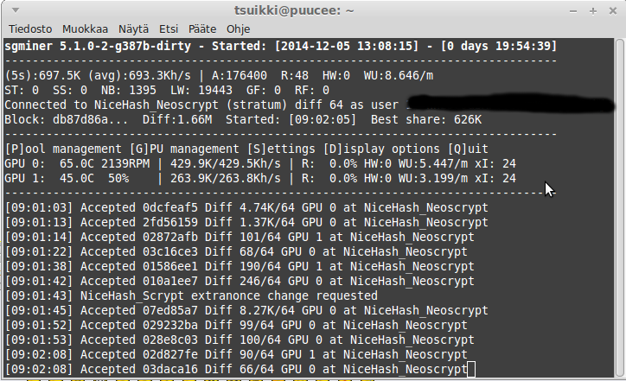This screenshot has width=626, height=381.
Task: Click the GPU 1 status line
Action: [x=260, y=178]
